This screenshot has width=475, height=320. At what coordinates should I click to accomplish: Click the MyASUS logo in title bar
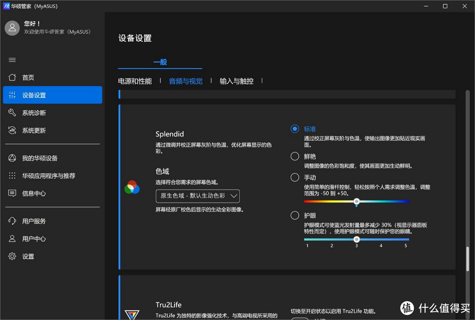point(6,6)
